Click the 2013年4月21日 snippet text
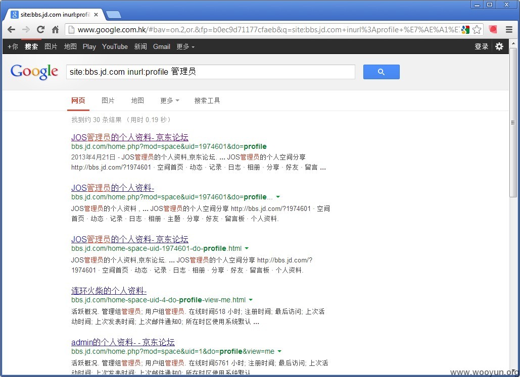Image resolution: width=520 pixels, height=377 pixels. pyautogui.click(x=93, y=157)
